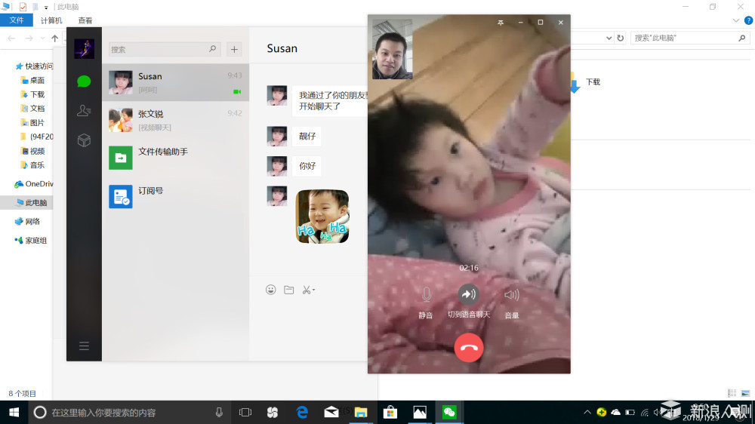The width and height of the screenshot is (755, 424).
Task: Go forward in Explorer navigation
Action: [29, 38]
